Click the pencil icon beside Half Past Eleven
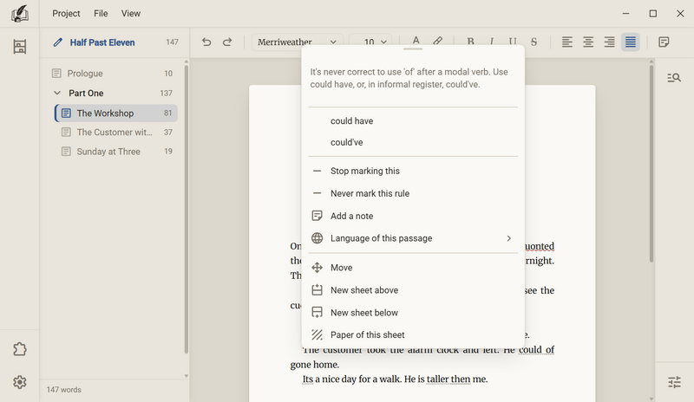 (57, 42)
